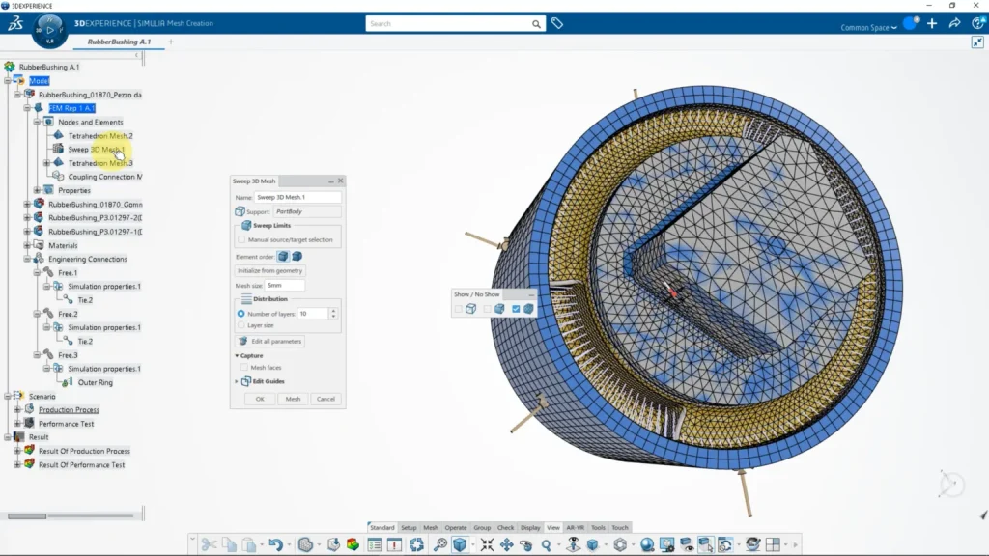
Task: Click the Mesh size input field
Action: (285, 286)
